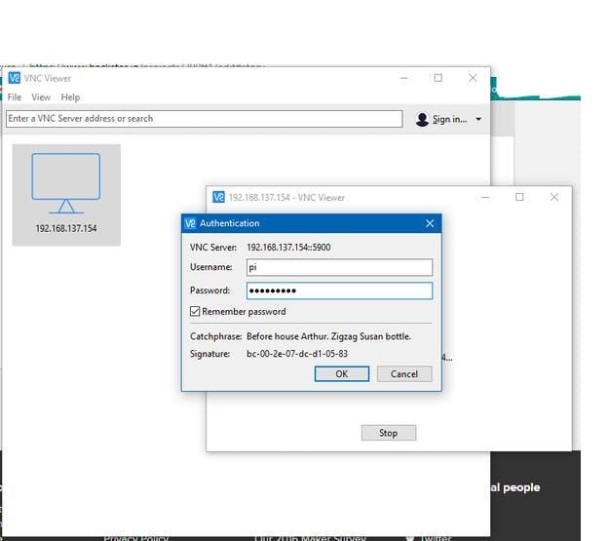The image size is (609, 541).
Task: Click the VNC Server address 192.168.137.154::5900
Action: coord(288,248)
